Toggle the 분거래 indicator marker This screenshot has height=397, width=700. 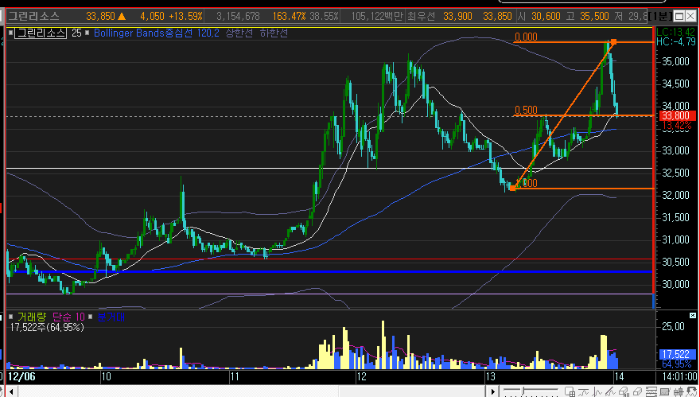(x=89, y=317)
